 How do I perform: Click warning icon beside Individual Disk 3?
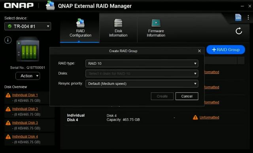coord(8,123)
